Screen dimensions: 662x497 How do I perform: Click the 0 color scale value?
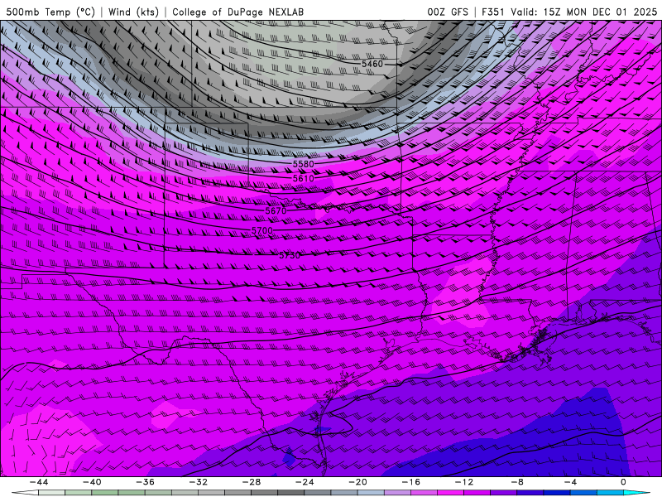623,482
